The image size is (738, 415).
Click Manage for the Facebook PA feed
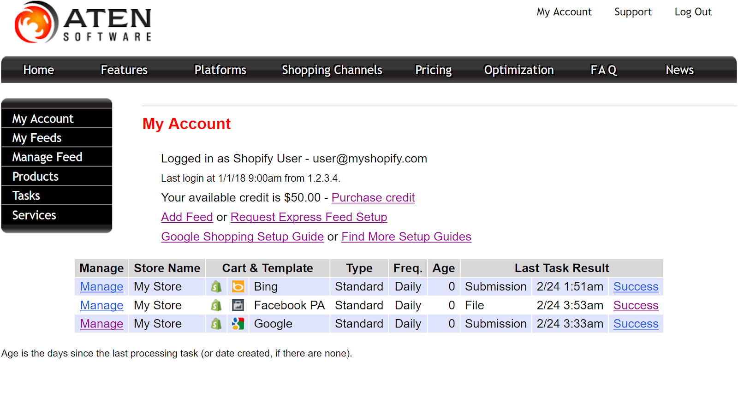click(x=101, y=305)
